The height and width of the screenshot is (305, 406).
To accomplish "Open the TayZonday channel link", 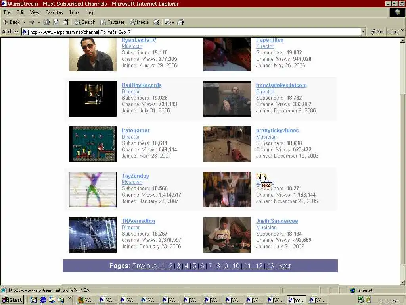I will pos(136,176).
